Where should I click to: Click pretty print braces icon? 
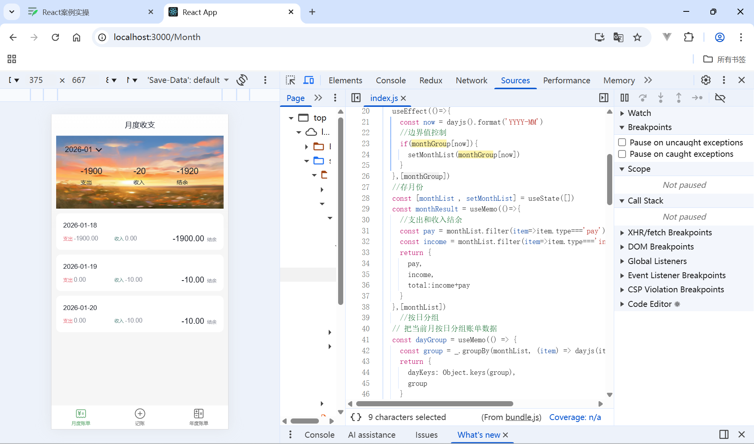coord(356,417)
